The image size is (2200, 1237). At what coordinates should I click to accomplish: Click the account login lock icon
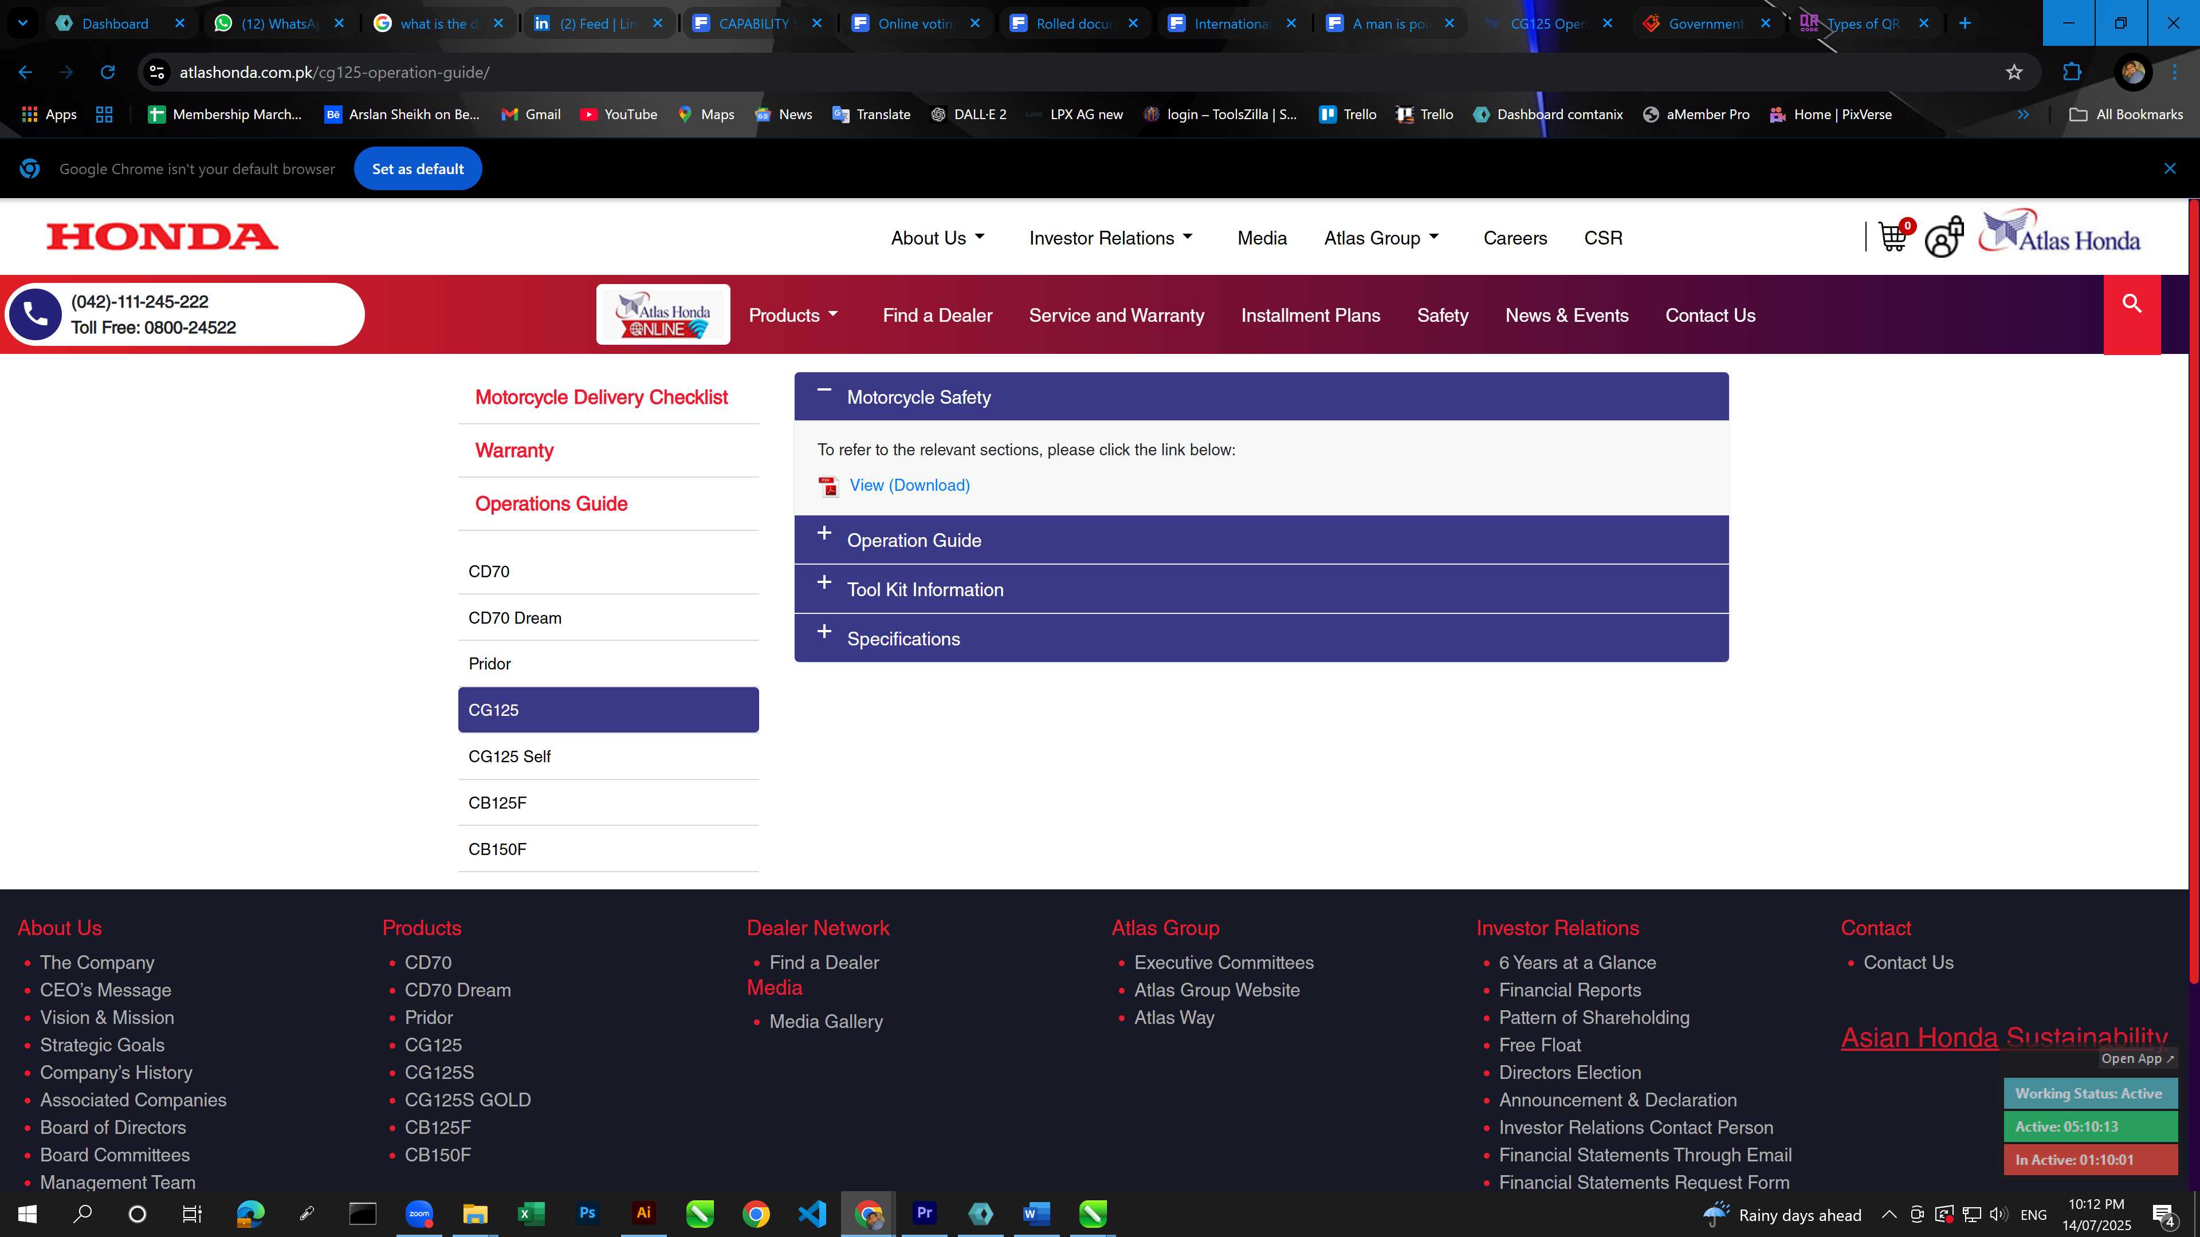coord(1944,237)
